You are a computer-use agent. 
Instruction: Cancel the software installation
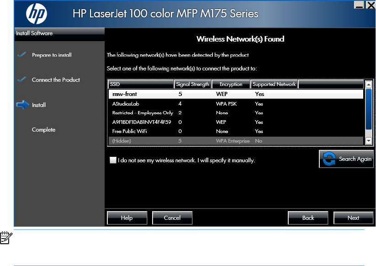tap(172, 218)
